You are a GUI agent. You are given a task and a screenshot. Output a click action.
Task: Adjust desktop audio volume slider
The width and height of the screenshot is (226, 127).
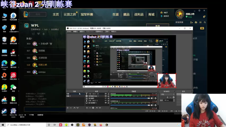pyautogui.click(x=130, y=98)
